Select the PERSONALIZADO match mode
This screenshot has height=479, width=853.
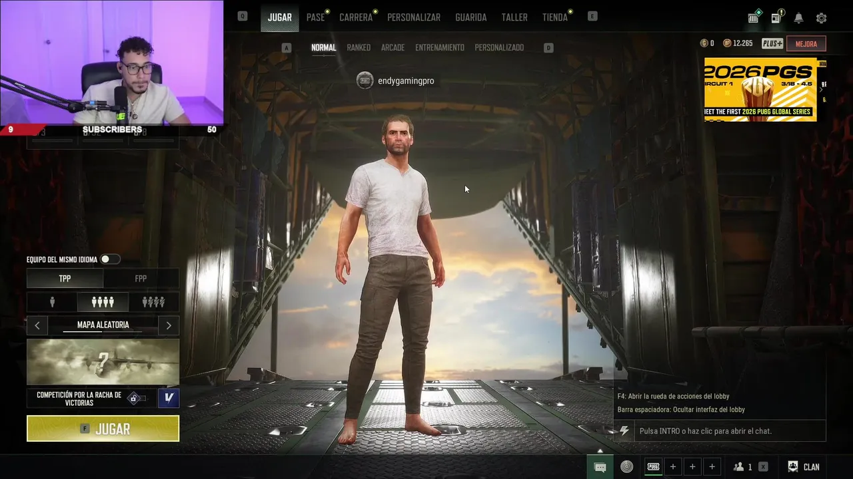coord(499,48)
